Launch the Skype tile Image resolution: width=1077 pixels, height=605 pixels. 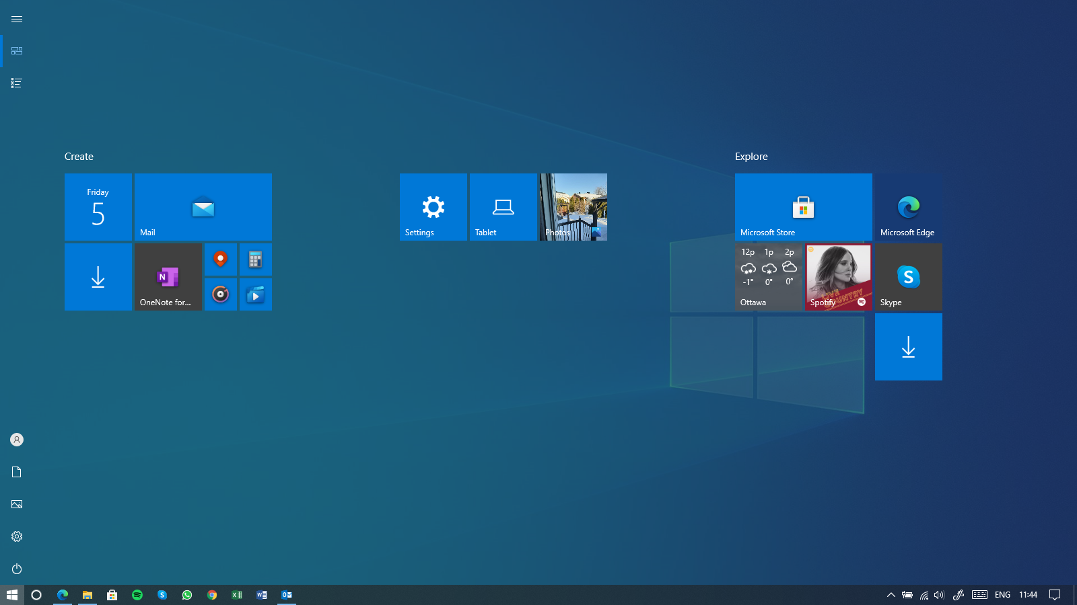[x=909, y=277]
